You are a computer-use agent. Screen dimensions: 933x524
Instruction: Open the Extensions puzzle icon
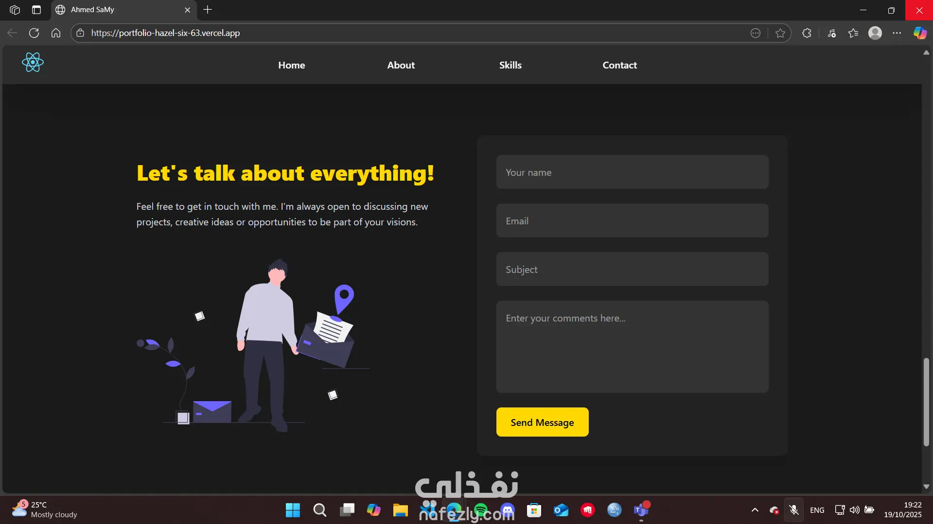pyautogui.click(x=807, y=33)
